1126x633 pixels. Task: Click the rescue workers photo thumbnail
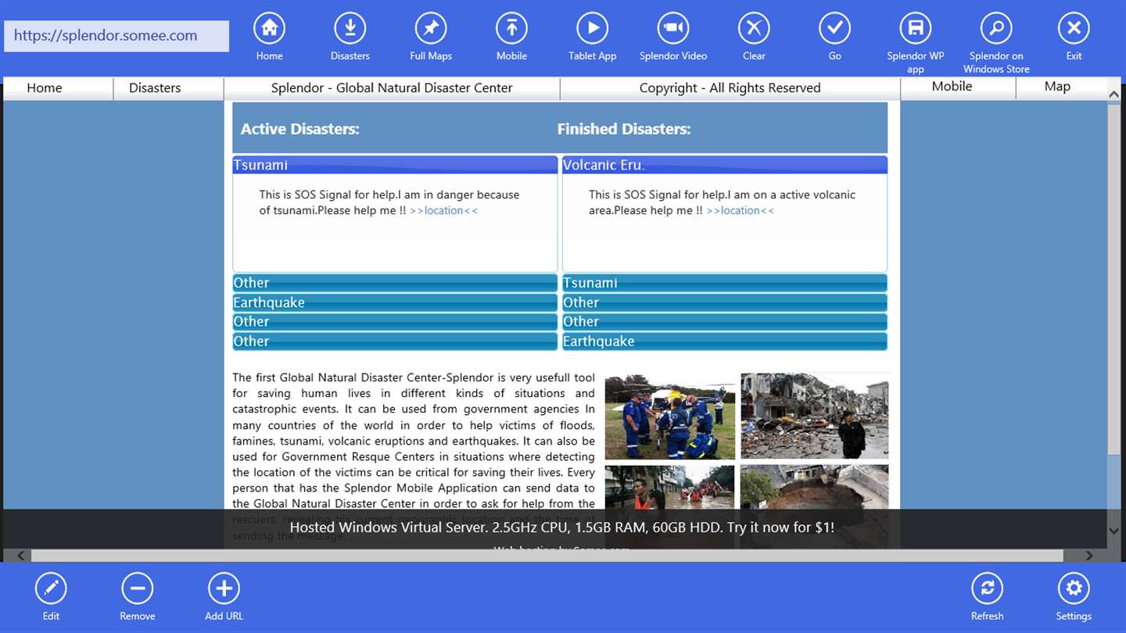[x=670, y=417]
